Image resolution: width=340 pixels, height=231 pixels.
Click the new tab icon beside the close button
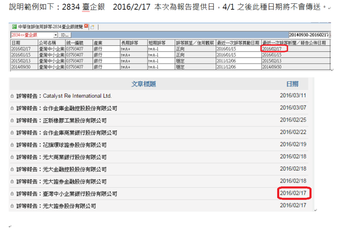[92, 27]
